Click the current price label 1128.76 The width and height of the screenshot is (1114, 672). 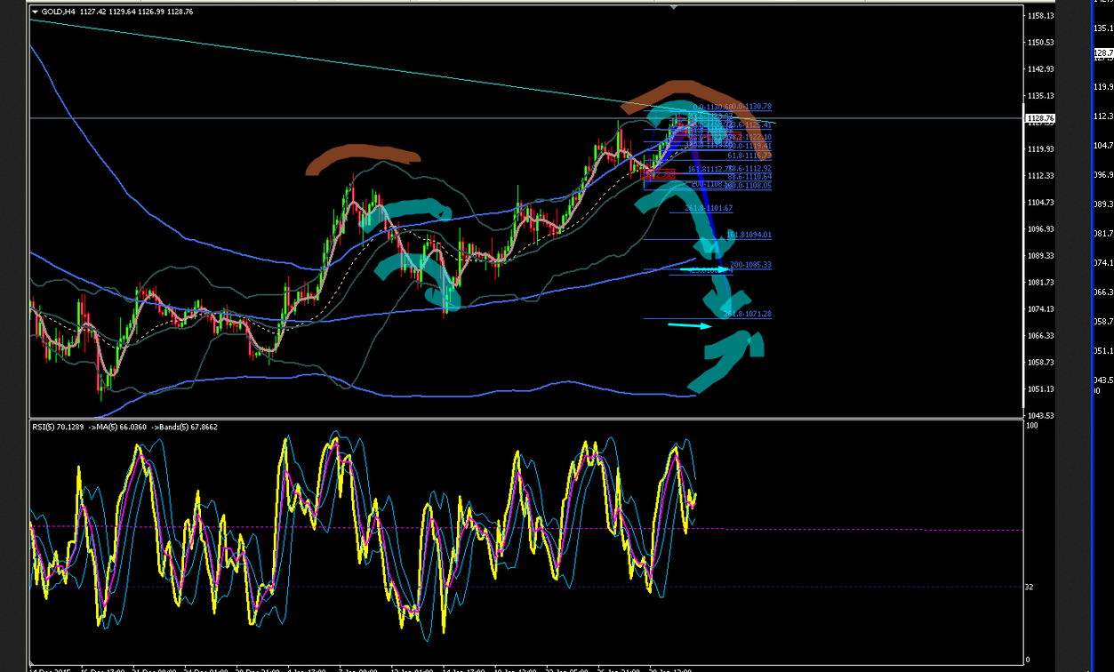click(1039, 118)
